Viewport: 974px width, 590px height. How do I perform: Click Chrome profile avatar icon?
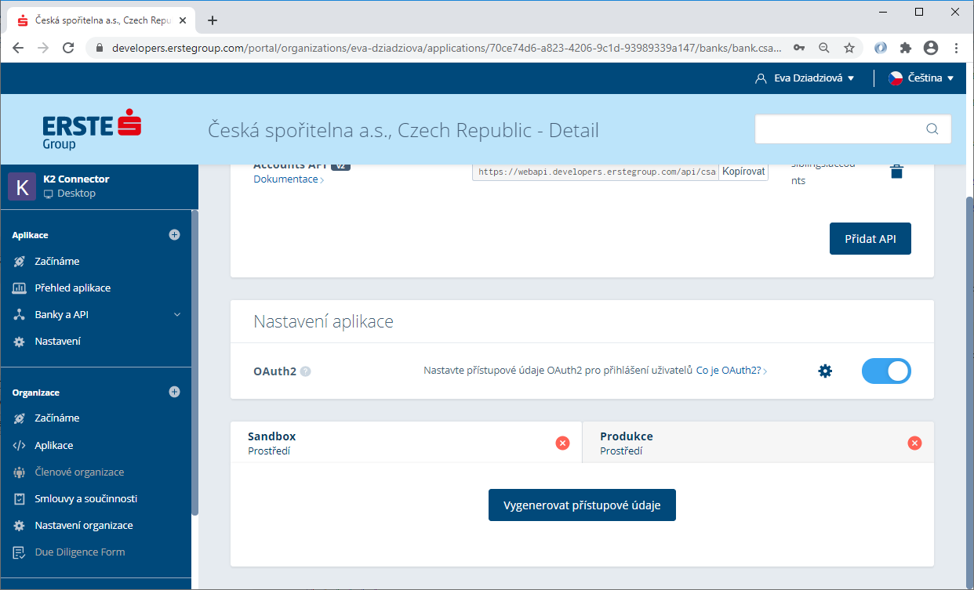click(931, 48)
